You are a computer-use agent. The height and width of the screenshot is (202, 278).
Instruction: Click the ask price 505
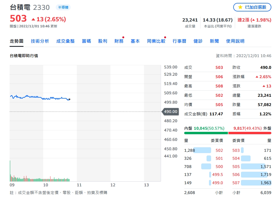(236, 167)
